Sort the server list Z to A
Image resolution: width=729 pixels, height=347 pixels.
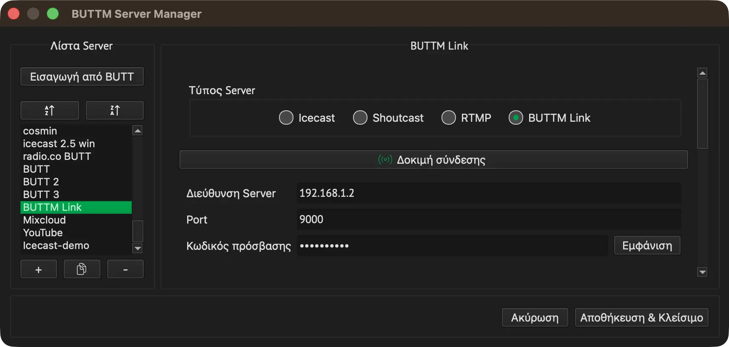point(115,110)
